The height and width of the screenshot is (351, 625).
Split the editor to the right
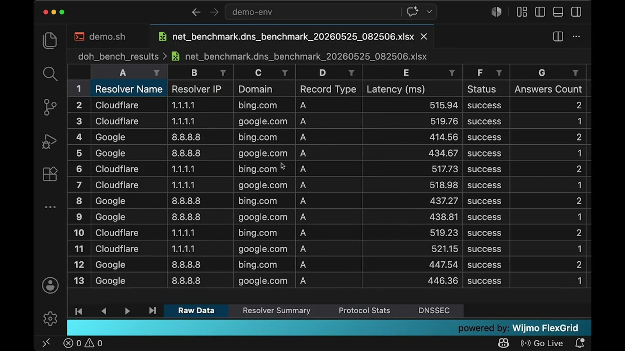coord(558,37)
